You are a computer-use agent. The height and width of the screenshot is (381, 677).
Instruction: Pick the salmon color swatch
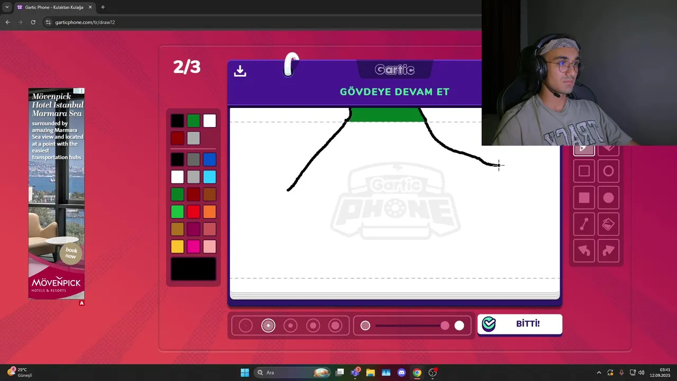(209, 229)
